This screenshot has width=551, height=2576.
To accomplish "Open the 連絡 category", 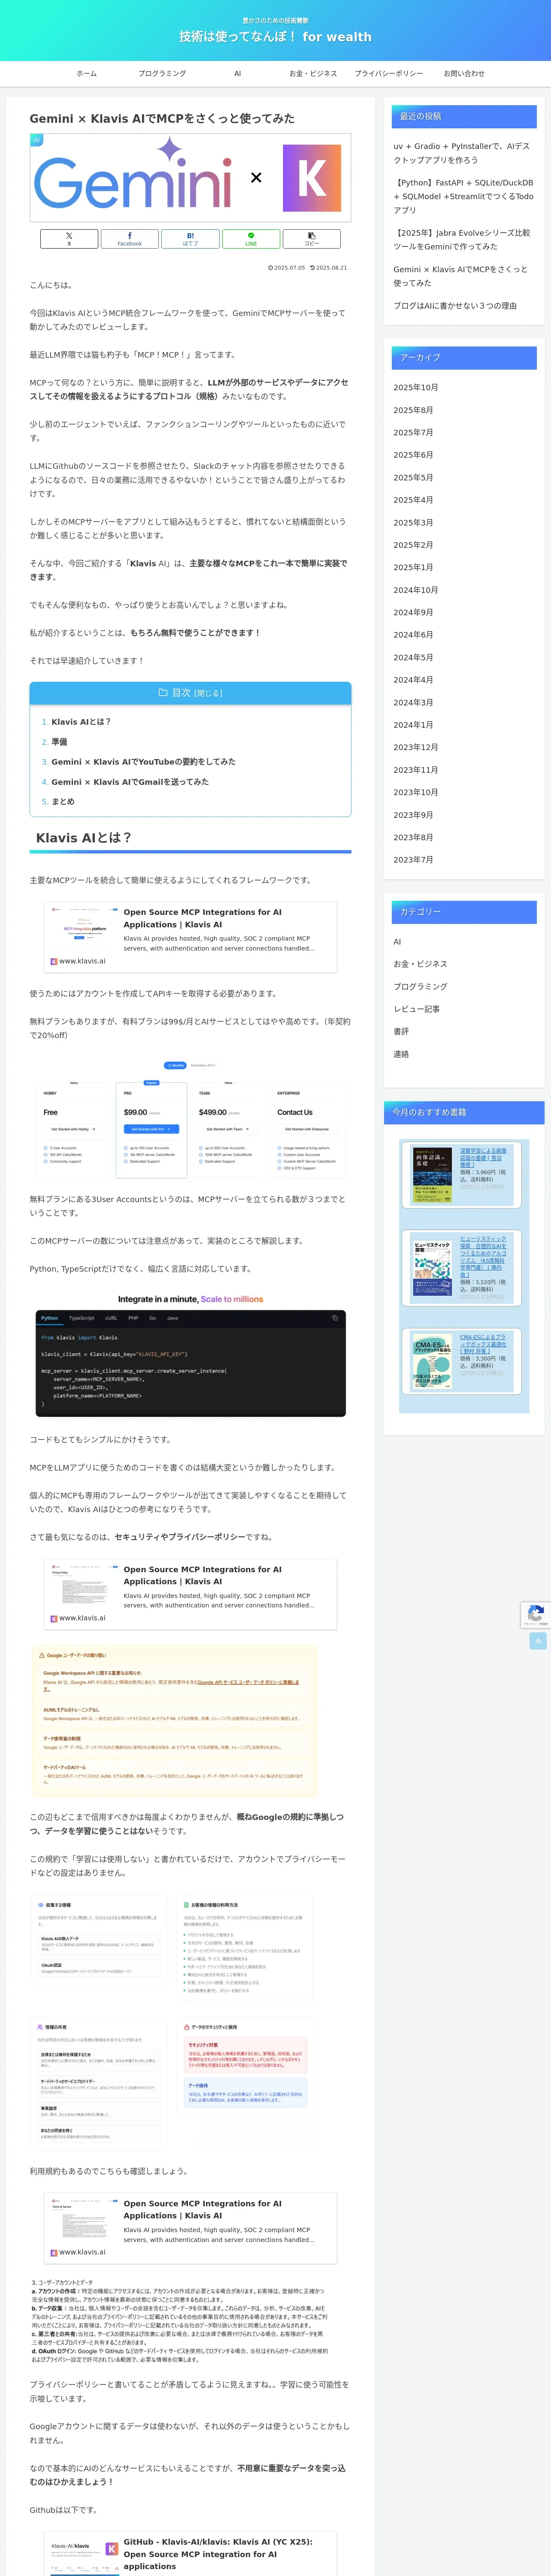I will pos(401,1054).
